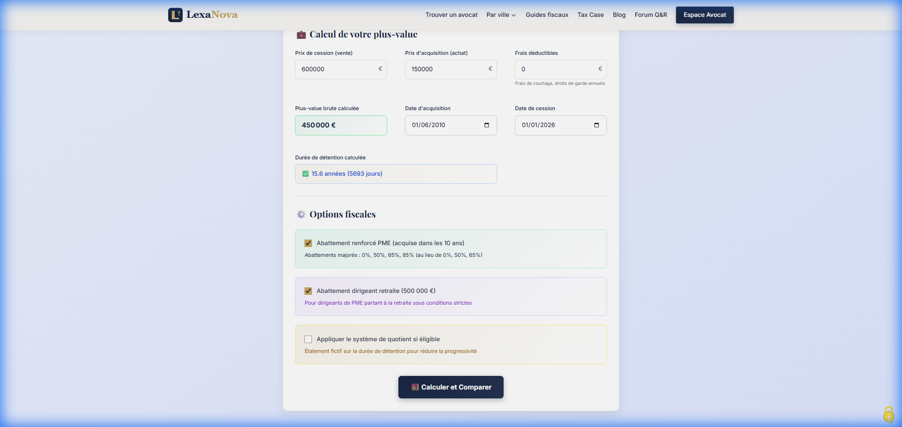Open calendar picker for Date d'acquisition

(487, 125)
